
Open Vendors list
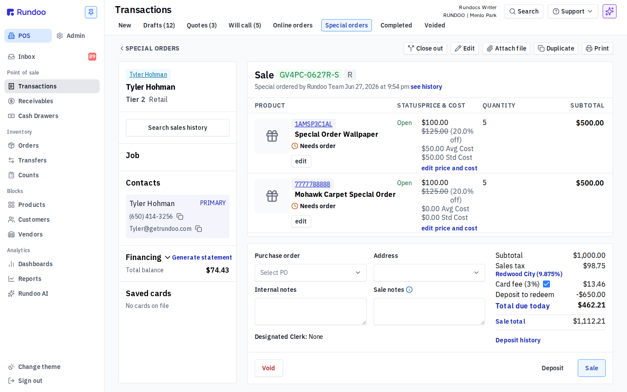pyautogui.click(x=52, y=234)
